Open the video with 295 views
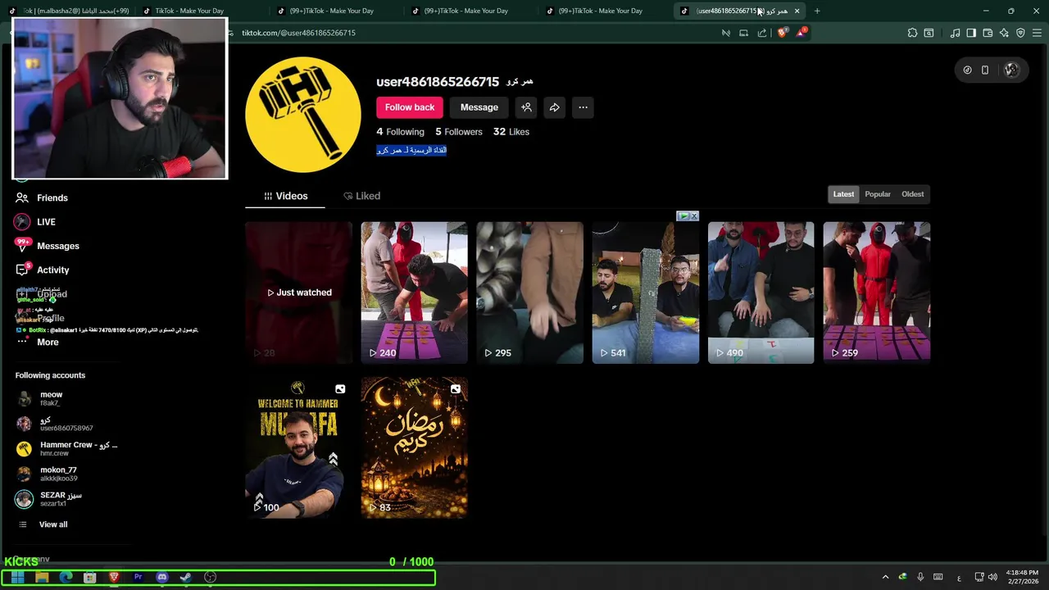The image size is (1049, 590). click(530, 293)
